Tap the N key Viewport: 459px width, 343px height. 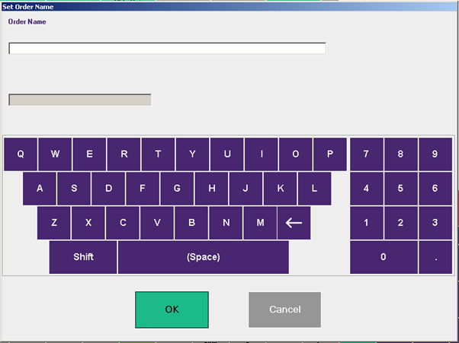[x=226, y=223]
